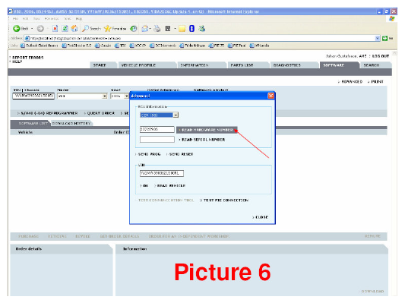Click the grey Forward arrow button
This screenshot has height=303, width=405.
pyautogui.click(x=40, y=28)
